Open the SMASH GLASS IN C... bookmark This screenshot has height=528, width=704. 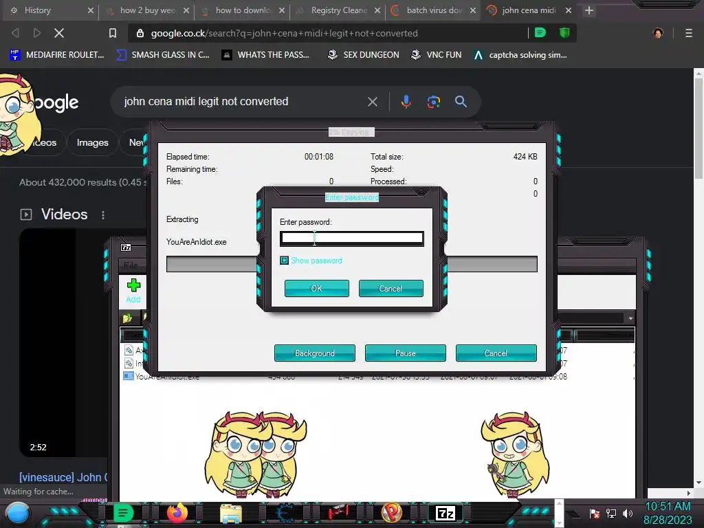tap(163, 55)
